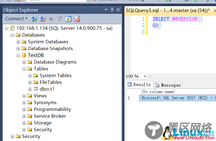Click the dbo.t1 table icon

click(36, 89)
